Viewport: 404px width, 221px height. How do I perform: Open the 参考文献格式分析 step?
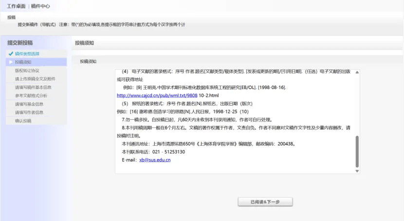(31, 95)
